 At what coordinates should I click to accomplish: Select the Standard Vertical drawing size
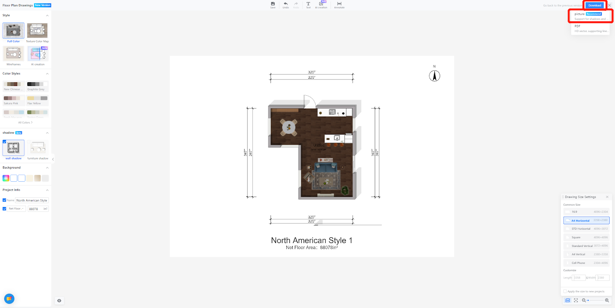click(587, 246)
